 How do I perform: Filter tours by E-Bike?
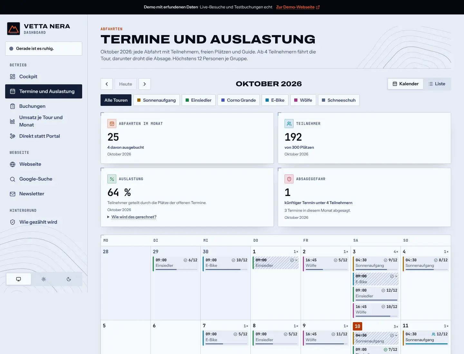pos(275,100)
